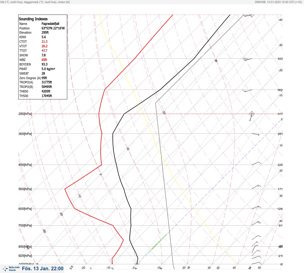This screenshot has width=304, height=273.
Task: Select the TROPO(A) value 31775ft
Action: (x=47, y=82)
